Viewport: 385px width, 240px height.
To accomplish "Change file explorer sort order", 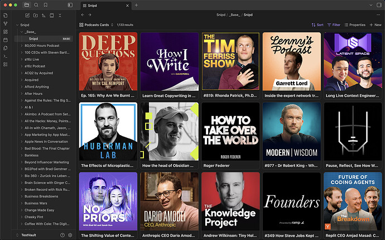I will tap(45, 15).
